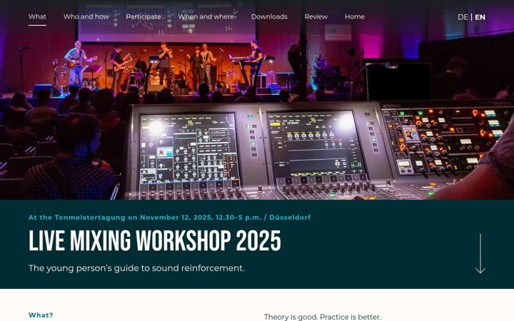The height and width of the screenshot is (321, 514).
Task: Navigate to When and where
Action: [x=206, y=16]
